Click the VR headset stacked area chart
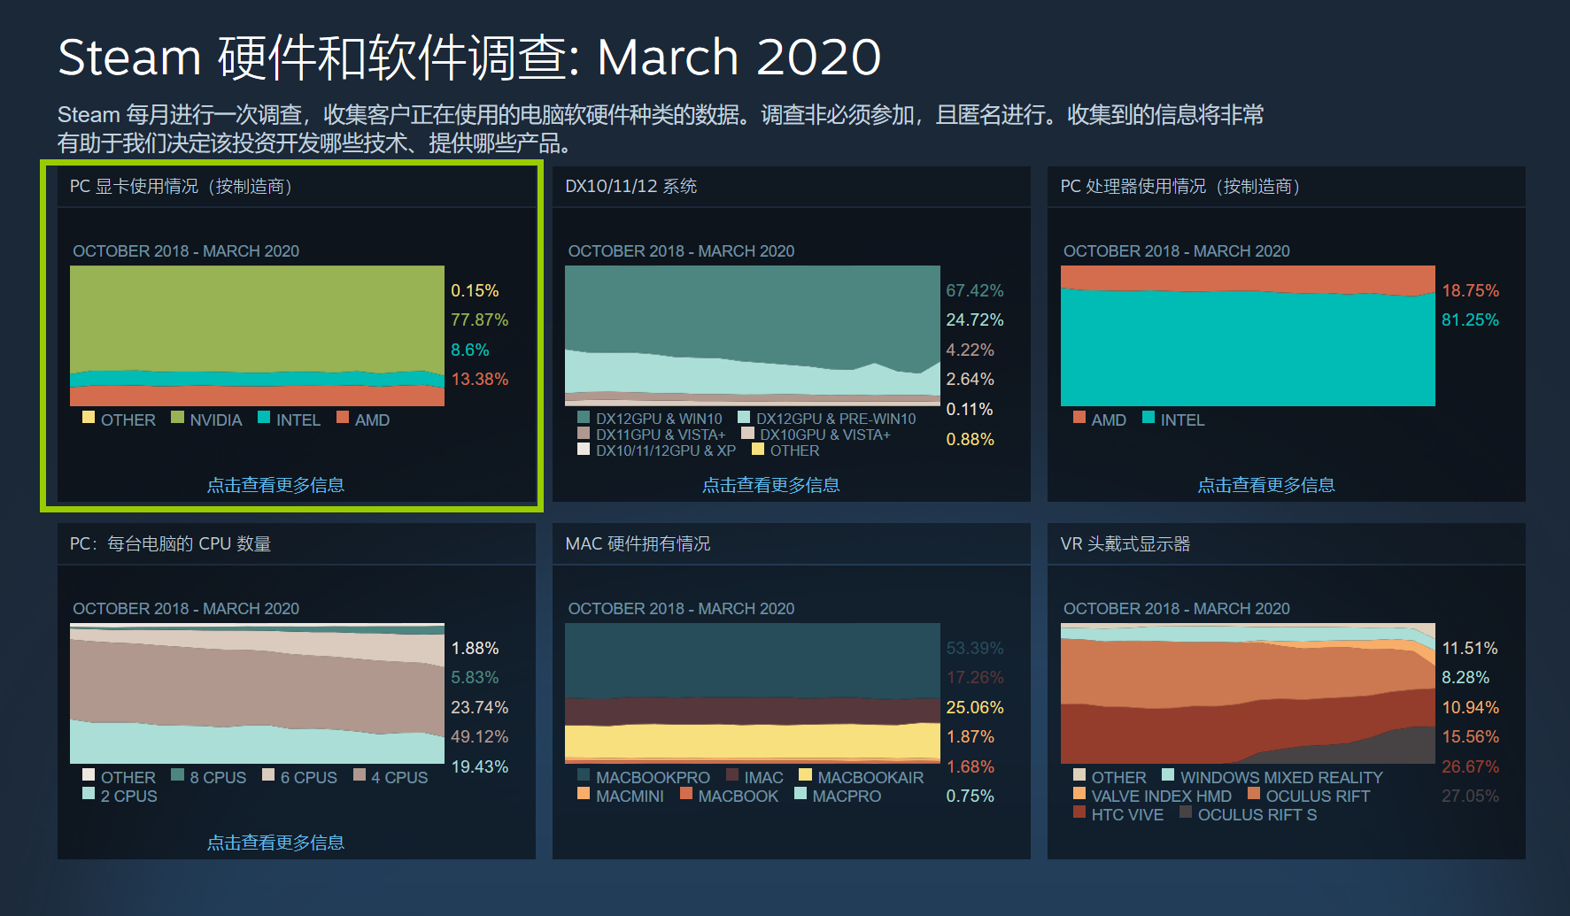The width and height of the screenshot is (1570, 916). (x=1247, y=695)
